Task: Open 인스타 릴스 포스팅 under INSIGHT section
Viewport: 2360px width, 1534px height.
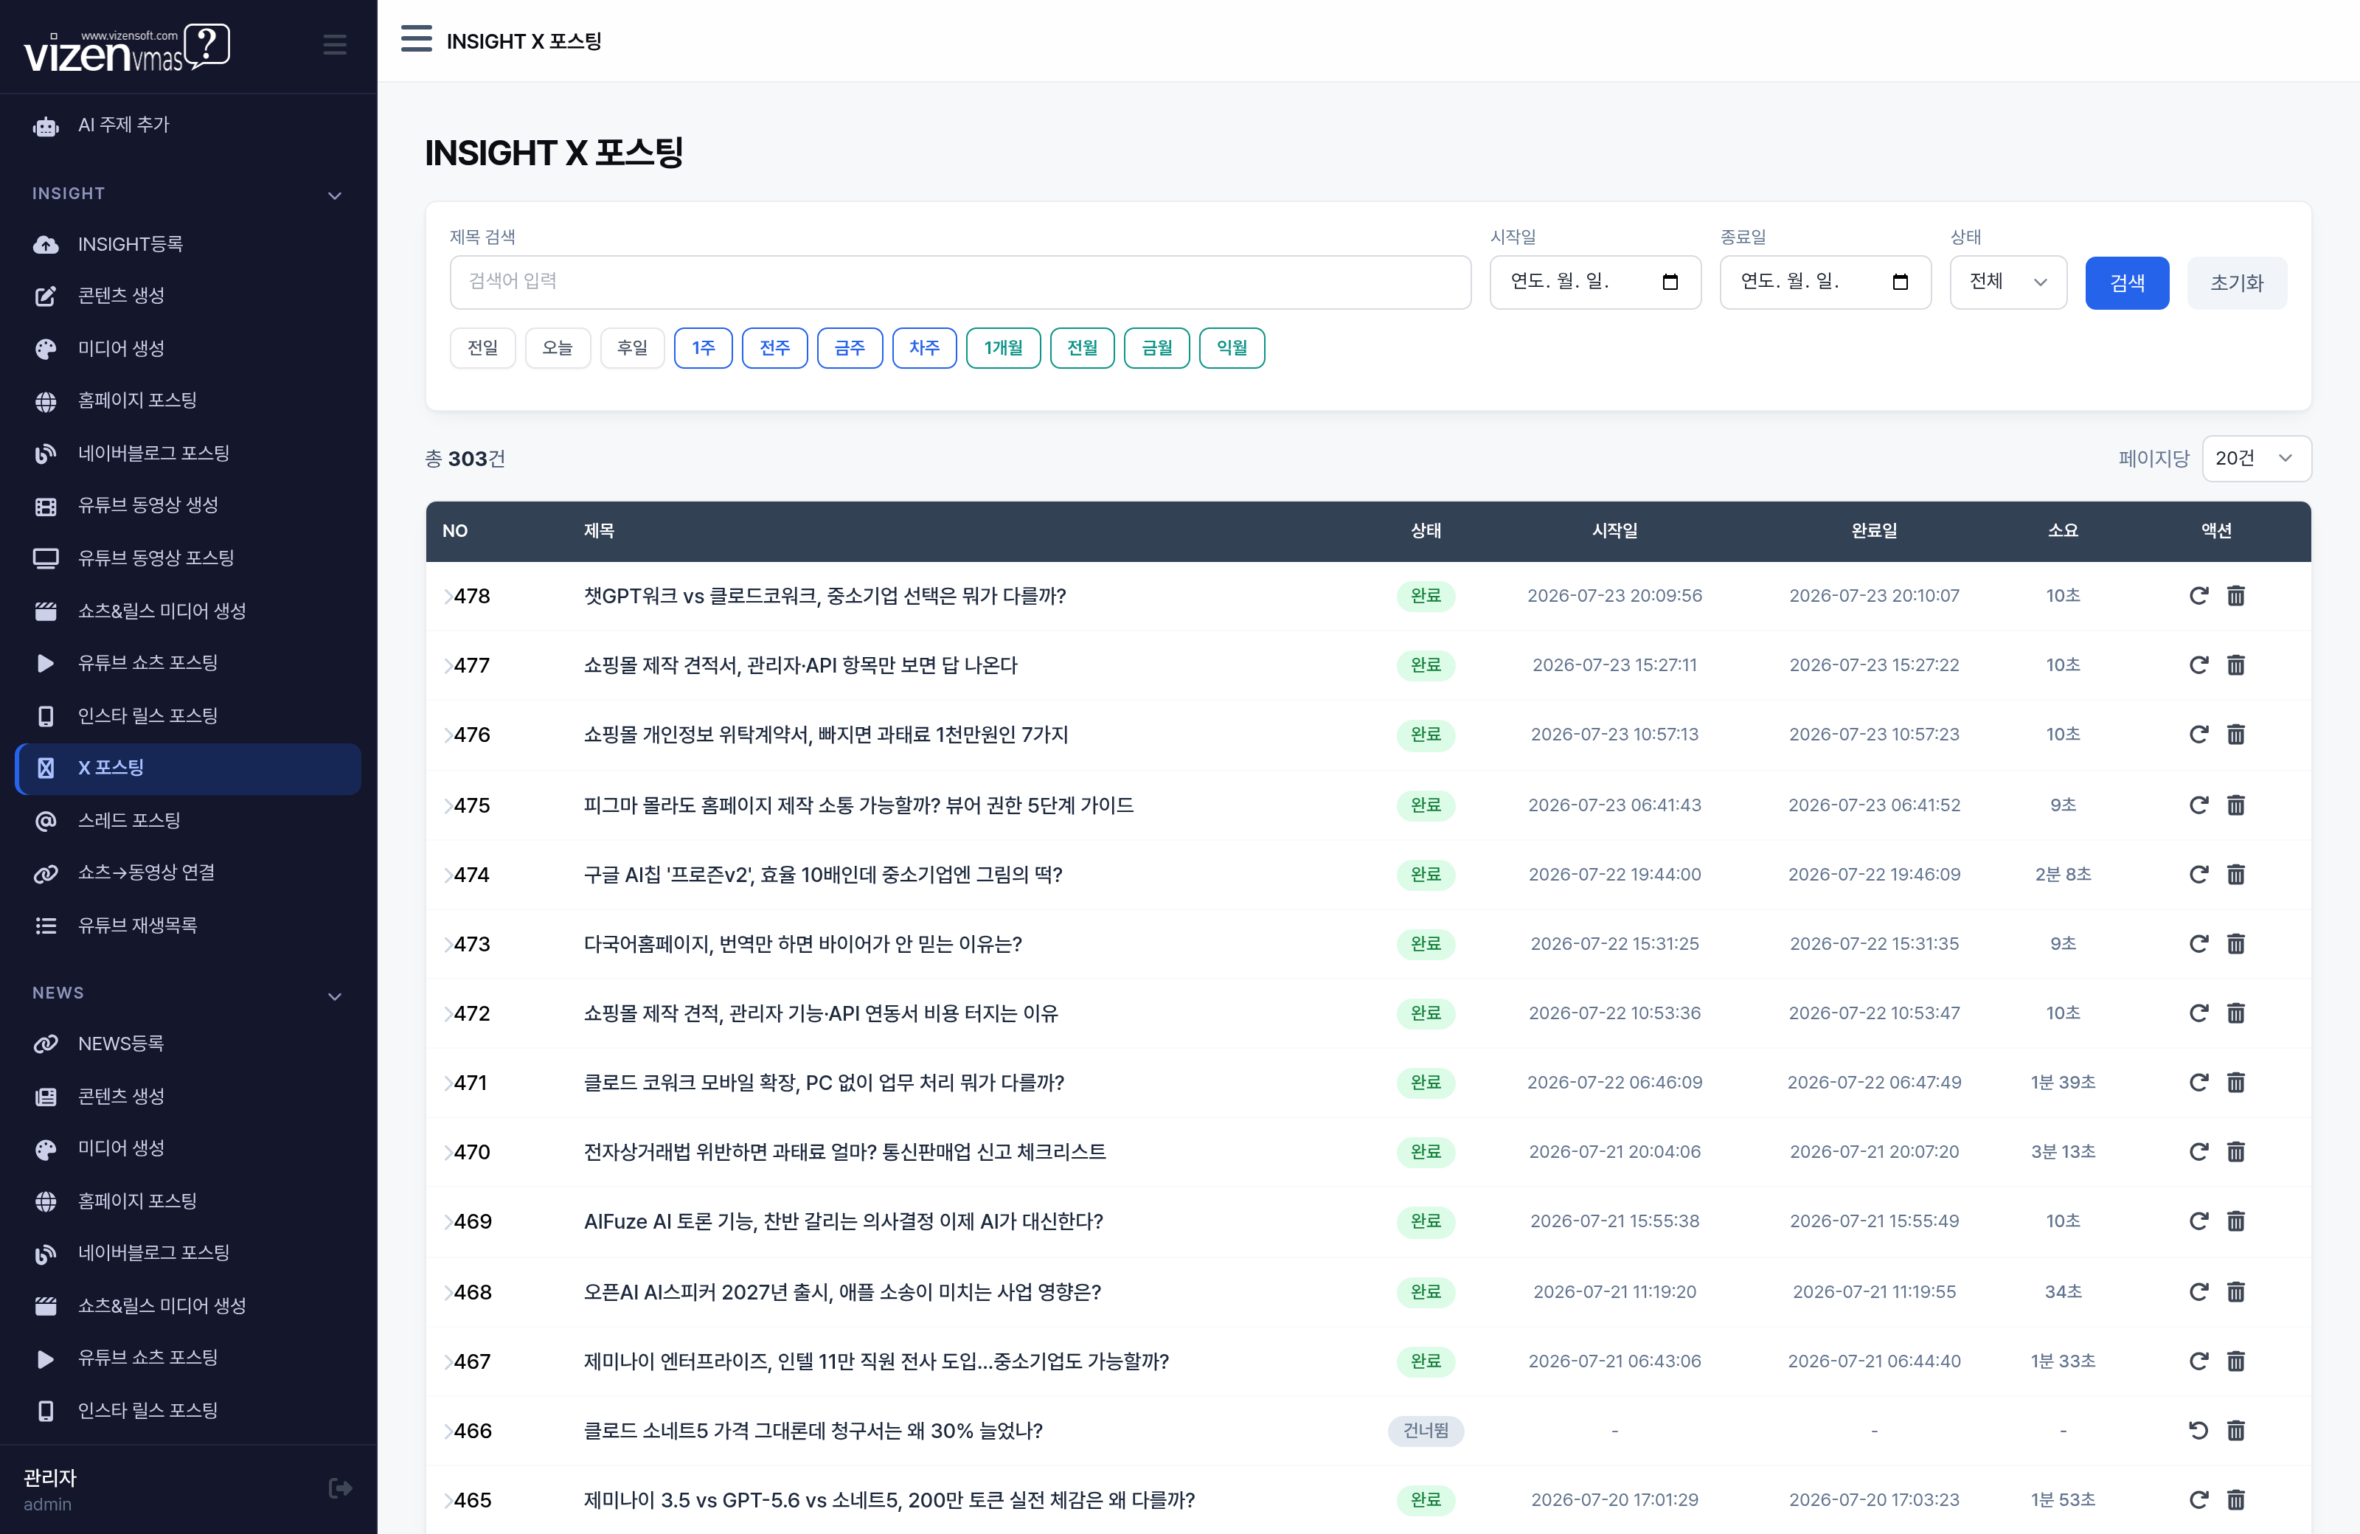Action: 188,716
